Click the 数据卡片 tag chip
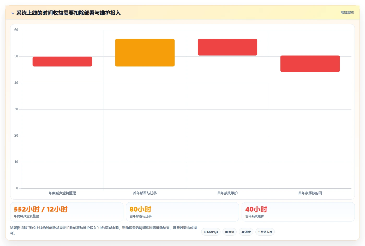This screenshot has width=365, height=246. click(x=265, y=232)
